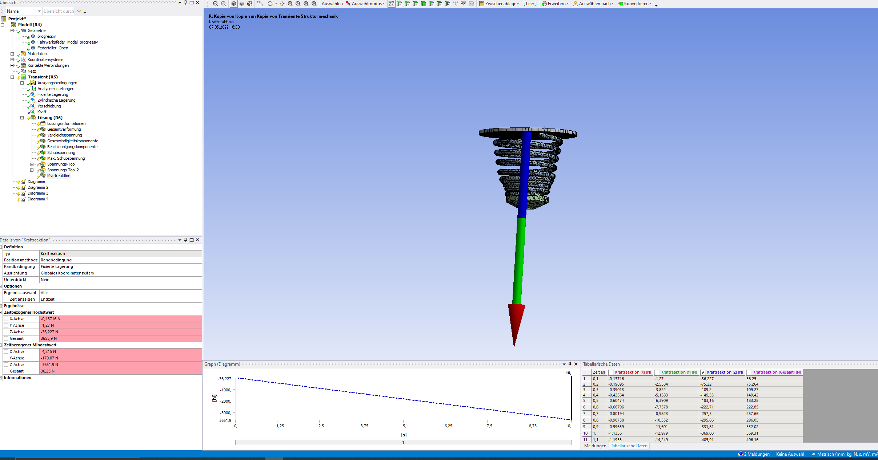Pin the Details von Kraftreaktion panel

[185, 240]
